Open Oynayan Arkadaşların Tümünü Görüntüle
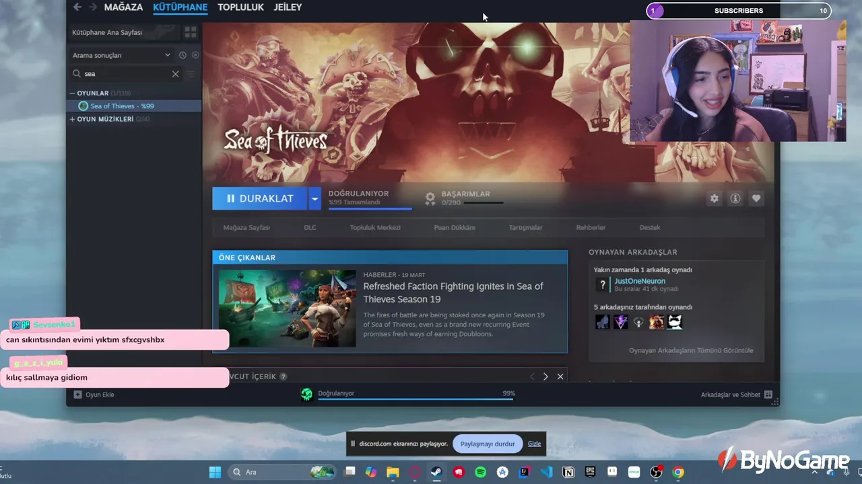The height and width of the screenshot is (484, 862). 691,350
